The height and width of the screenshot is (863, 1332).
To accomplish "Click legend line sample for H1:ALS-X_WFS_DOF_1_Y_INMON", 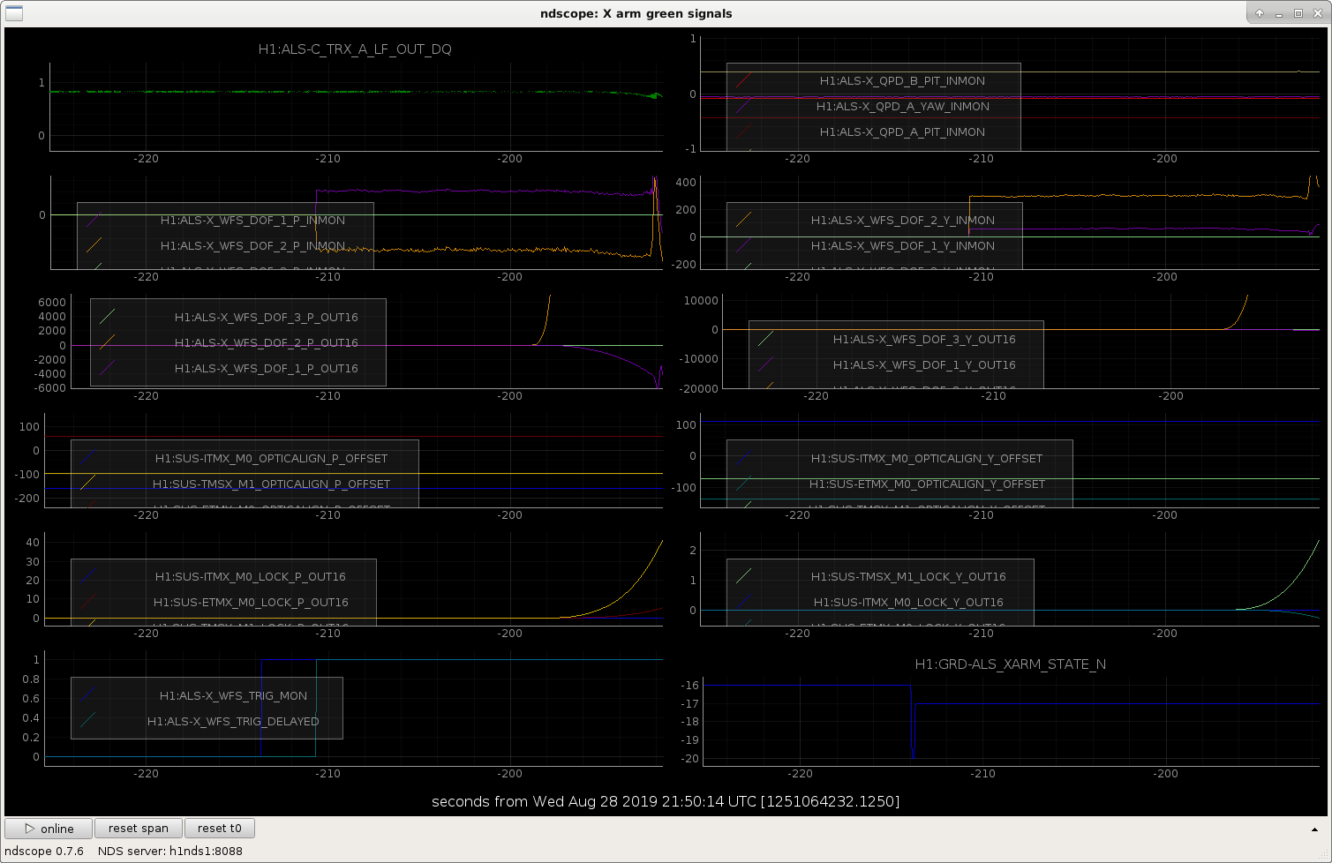I will click(x=744, y=245).
